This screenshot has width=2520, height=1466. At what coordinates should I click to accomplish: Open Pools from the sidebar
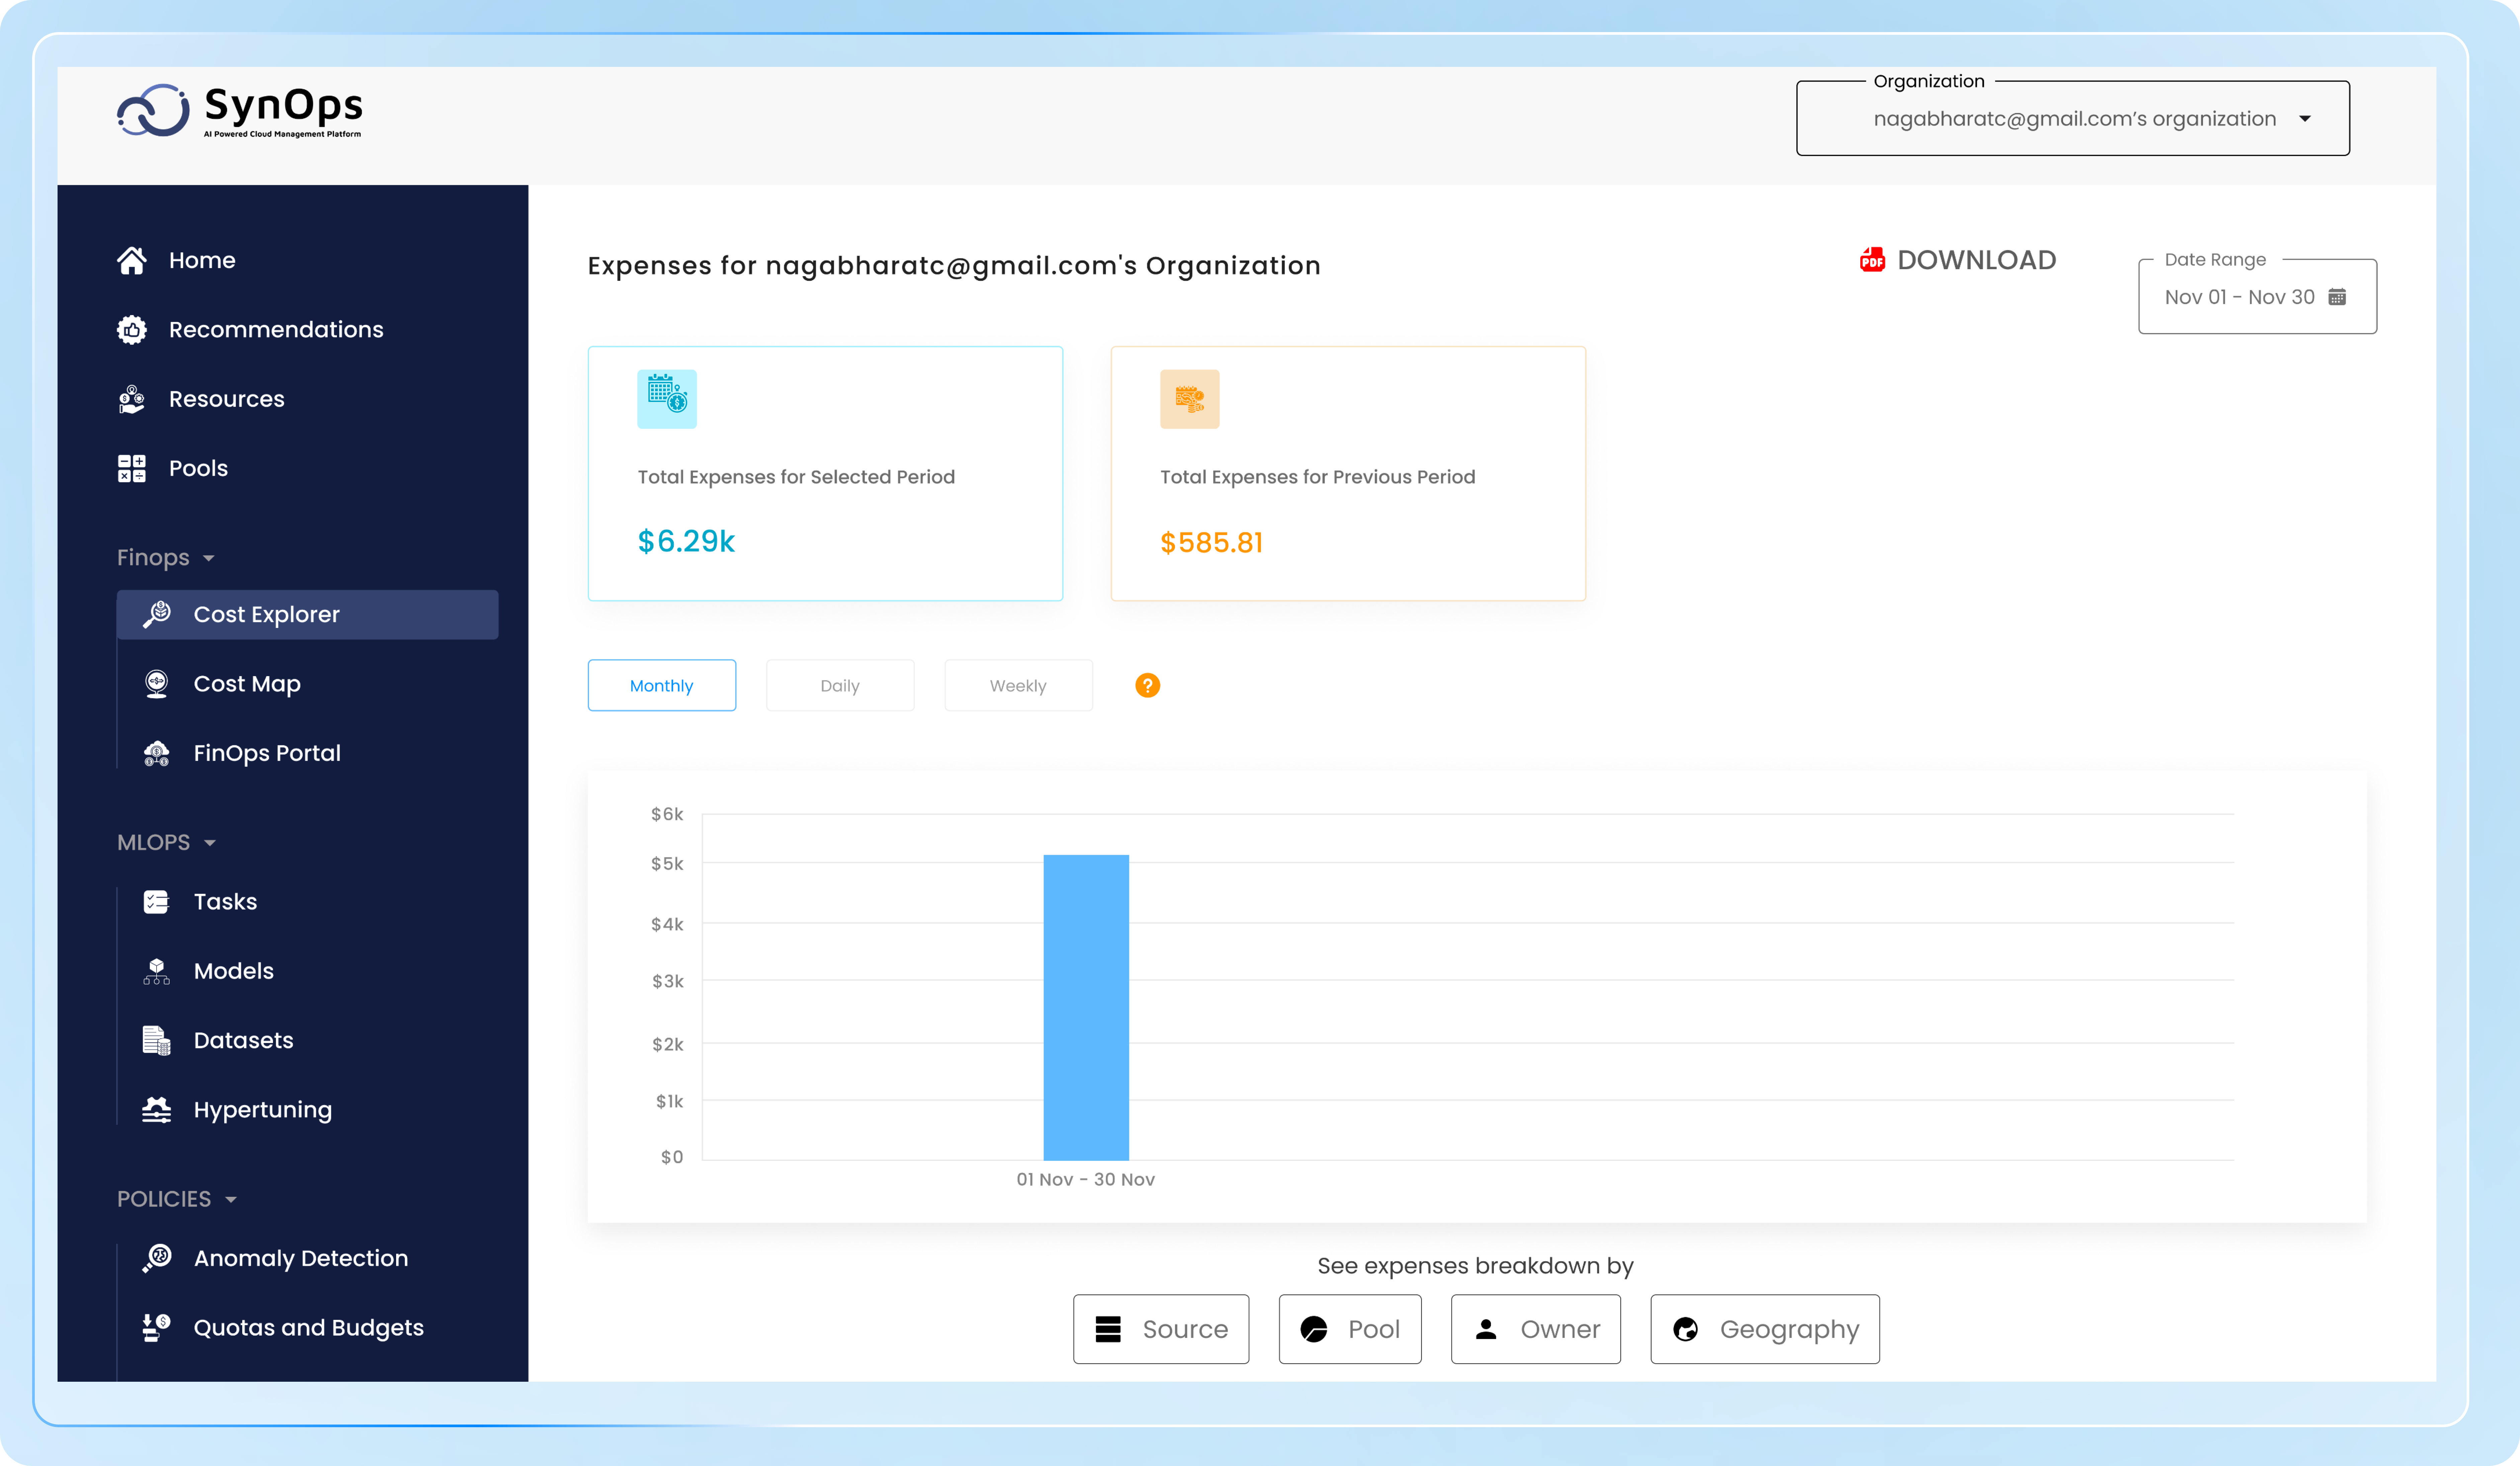coord(198,469)
